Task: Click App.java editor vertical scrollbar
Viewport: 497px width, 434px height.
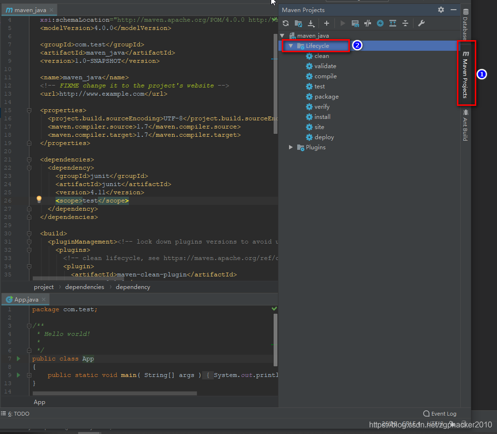Action: click(275, 340)
